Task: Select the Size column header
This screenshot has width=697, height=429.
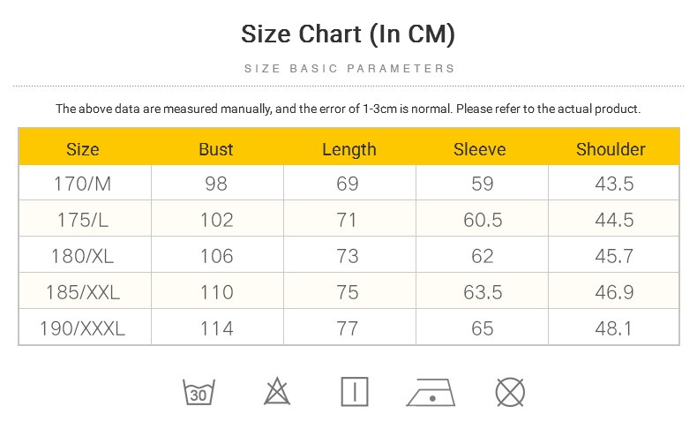Action: [x=83, y=149]
